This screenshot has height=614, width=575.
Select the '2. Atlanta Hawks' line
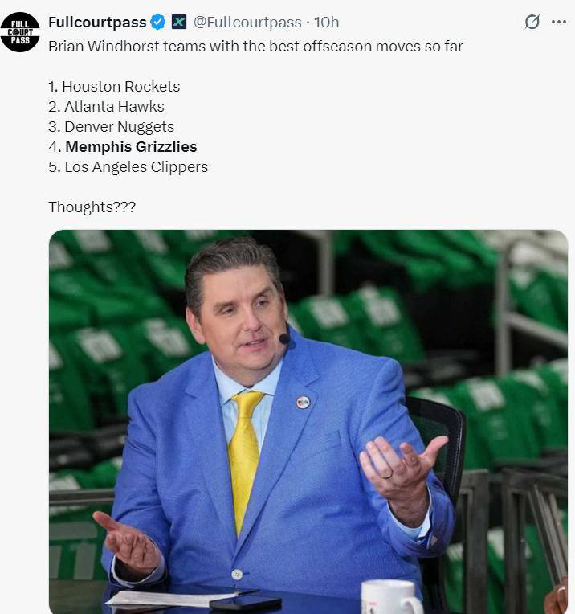pos(107,107)
